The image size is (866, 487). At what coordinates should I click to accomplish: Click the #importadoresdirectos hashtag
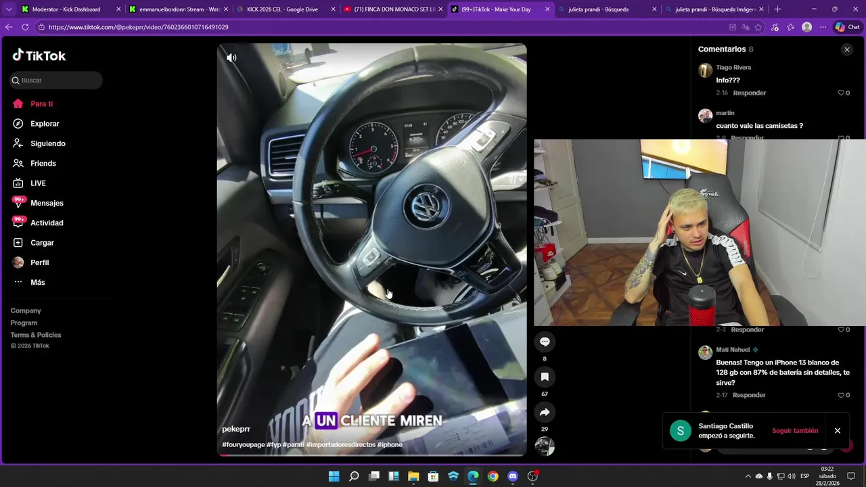[340, 444]
